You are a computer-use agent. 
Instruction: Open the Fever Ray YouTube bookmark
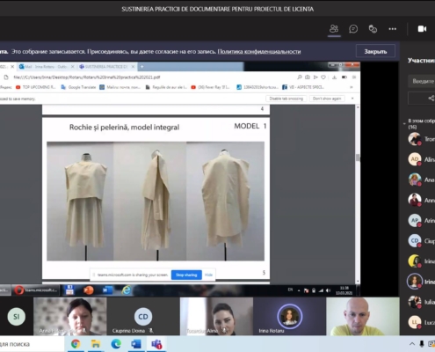pos(210,87)
